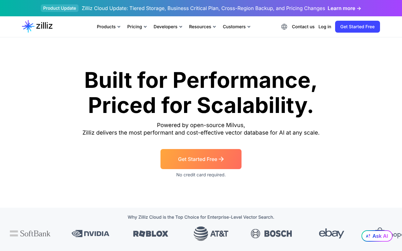Click the Contact us link
The image size is (402, 251).
[303, 27]
